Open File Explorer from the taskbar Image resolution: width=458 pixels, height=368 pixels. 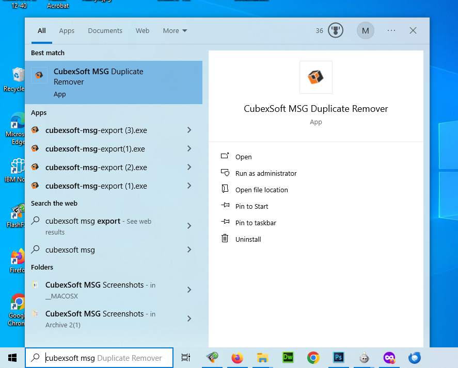tap(262, 358)
